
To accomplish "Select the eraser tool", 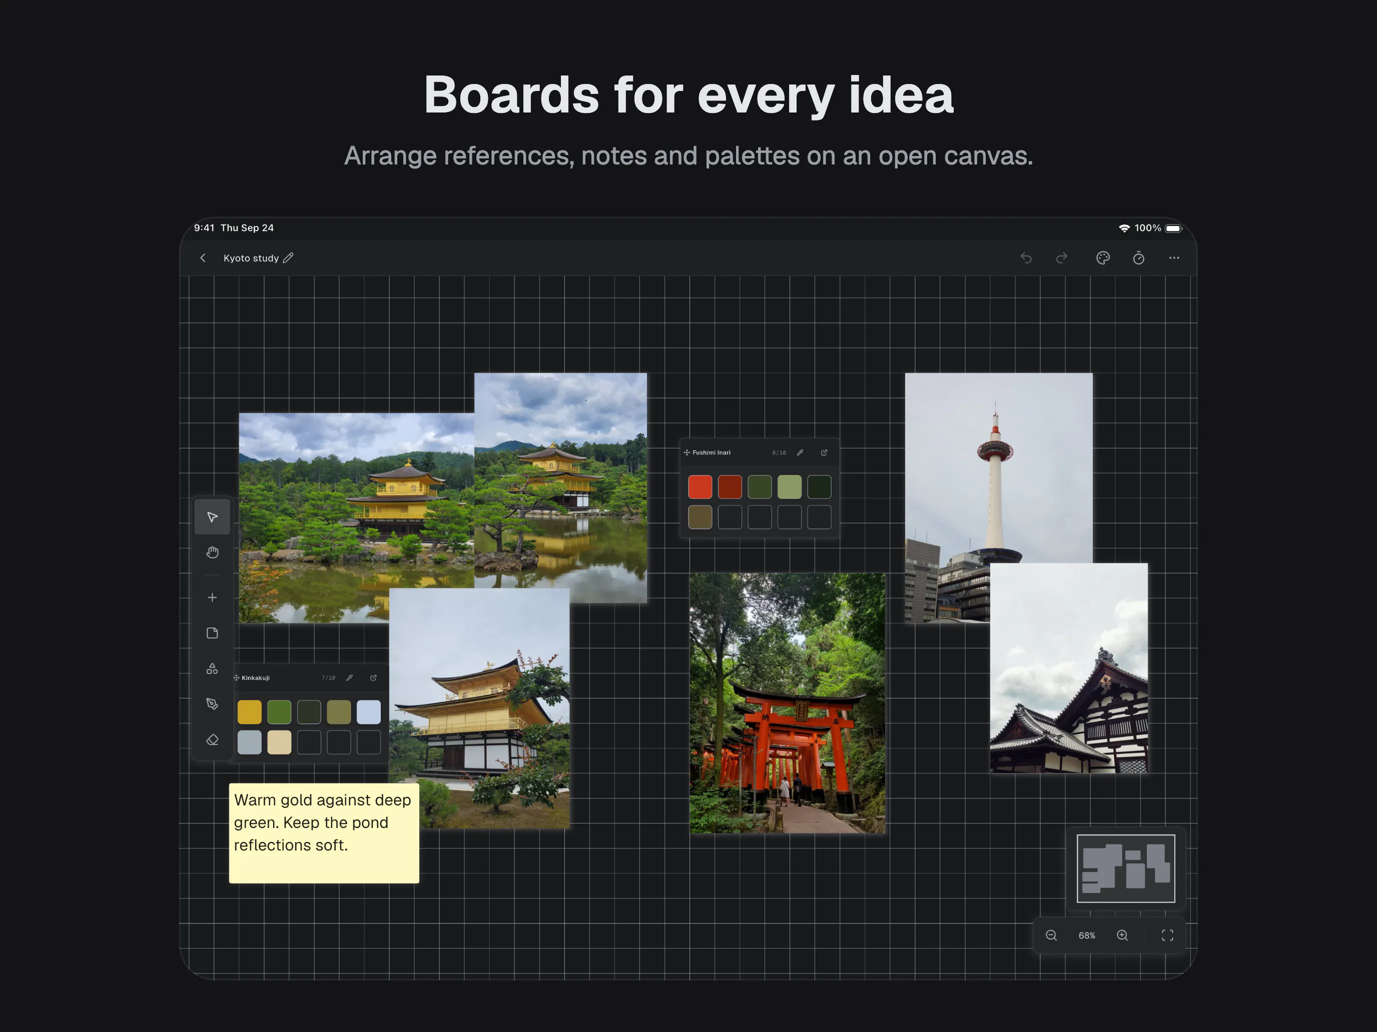I will [x=212, y=739].
